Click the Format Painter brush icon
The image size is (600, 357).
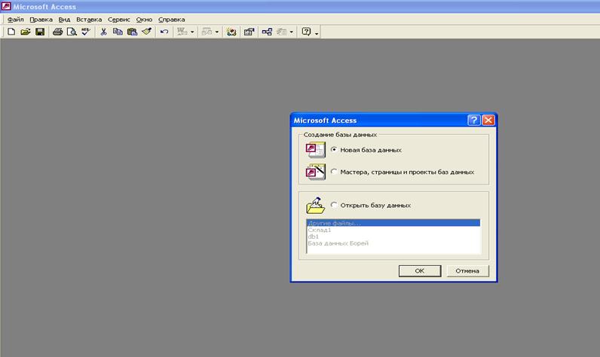click(146, 32)
